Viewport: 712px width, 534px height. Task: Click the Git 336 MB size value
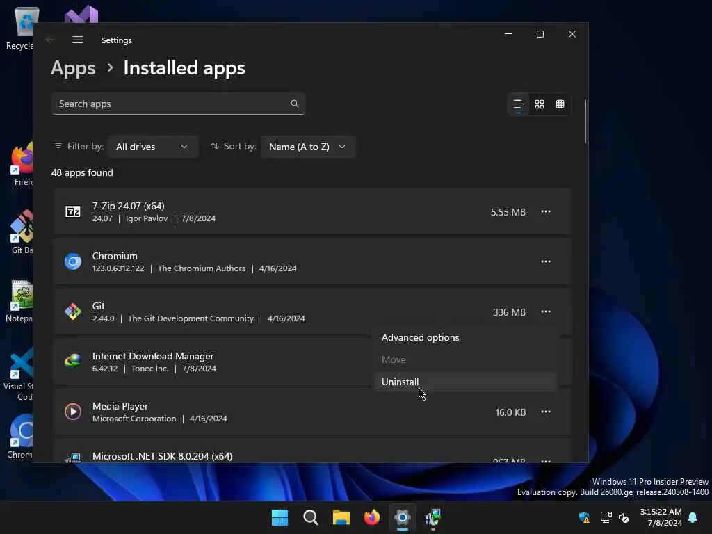click(509, 312)
